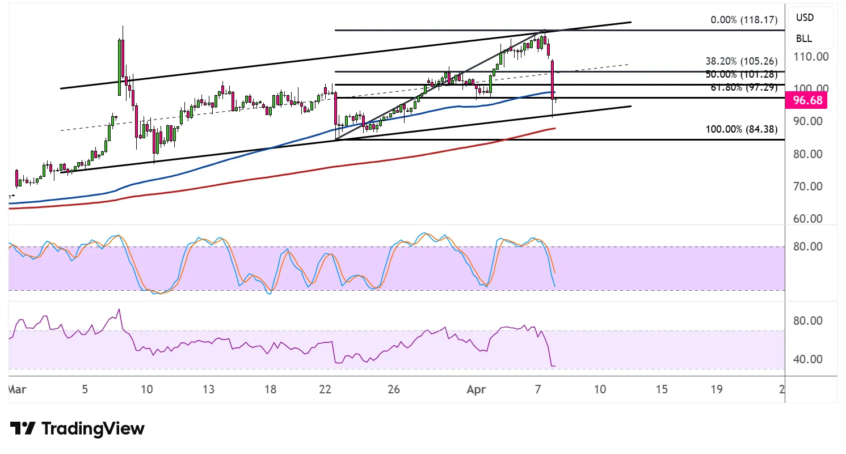
Task: Click the TradingView wordmark text
Action: pos(94,428)
